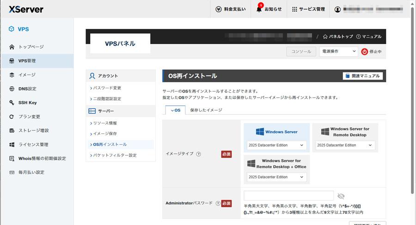Click the question icon next to マニュアル
Viewport: 416px width, 225px height.
358,36
